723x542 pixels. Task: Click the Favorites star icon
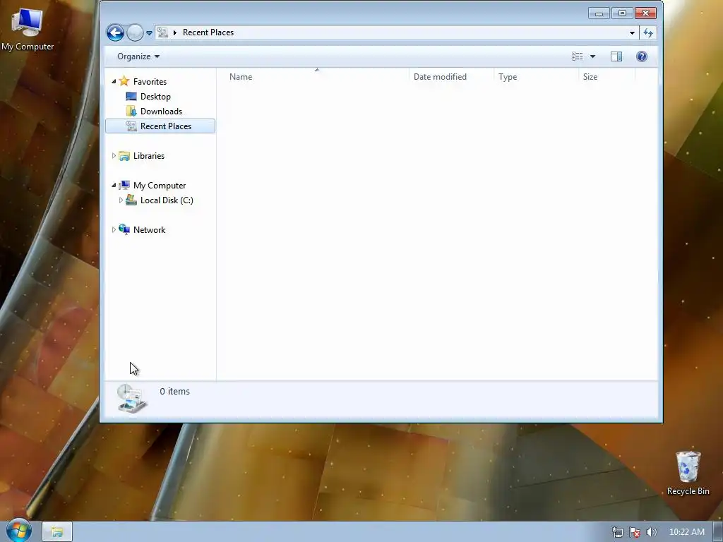pyautogui.click(x=124, y=81)
